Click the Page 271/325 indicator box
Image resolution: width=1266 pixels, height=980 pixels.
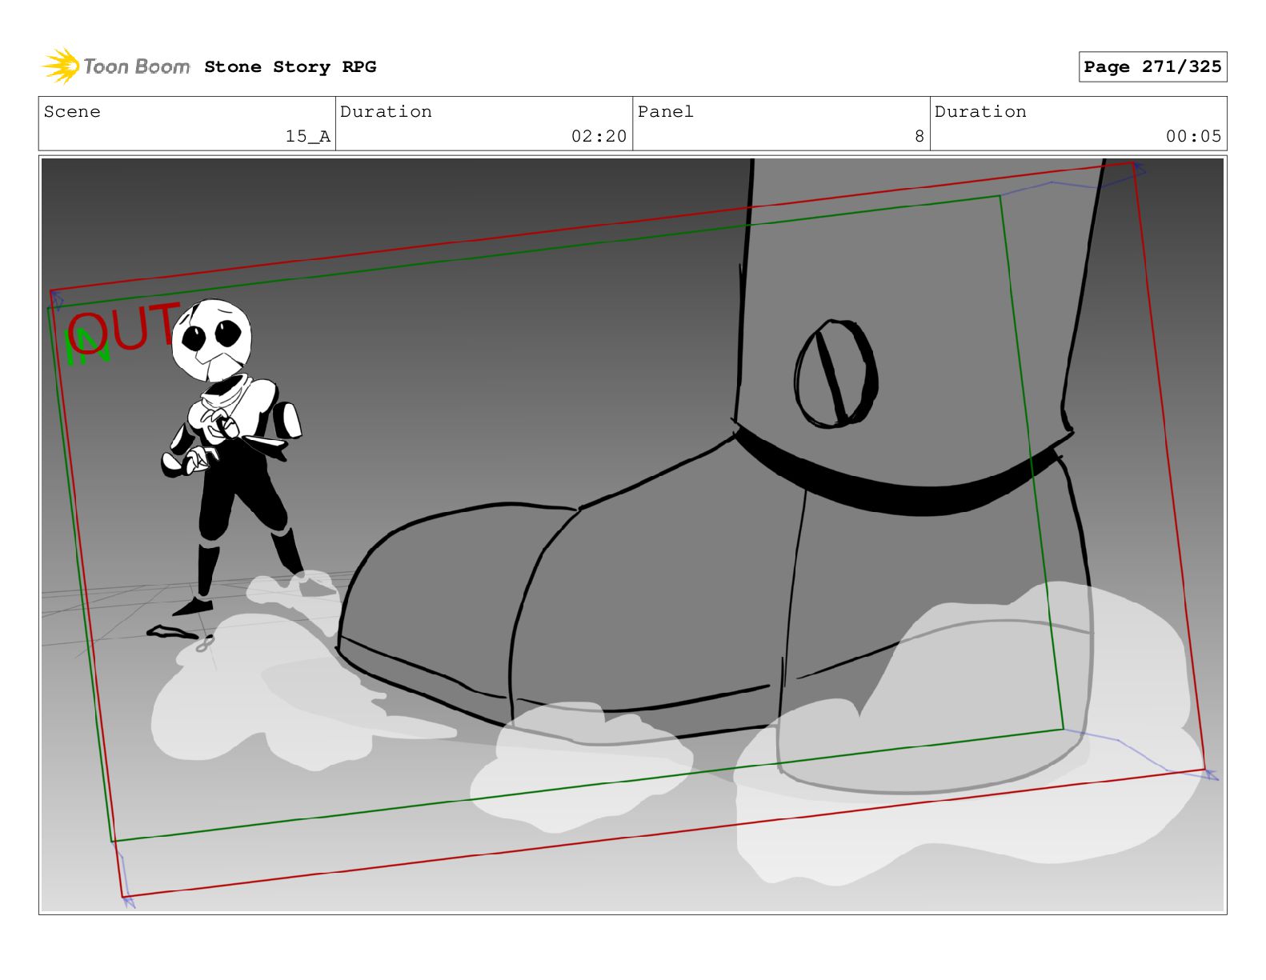pos(1152,67)
